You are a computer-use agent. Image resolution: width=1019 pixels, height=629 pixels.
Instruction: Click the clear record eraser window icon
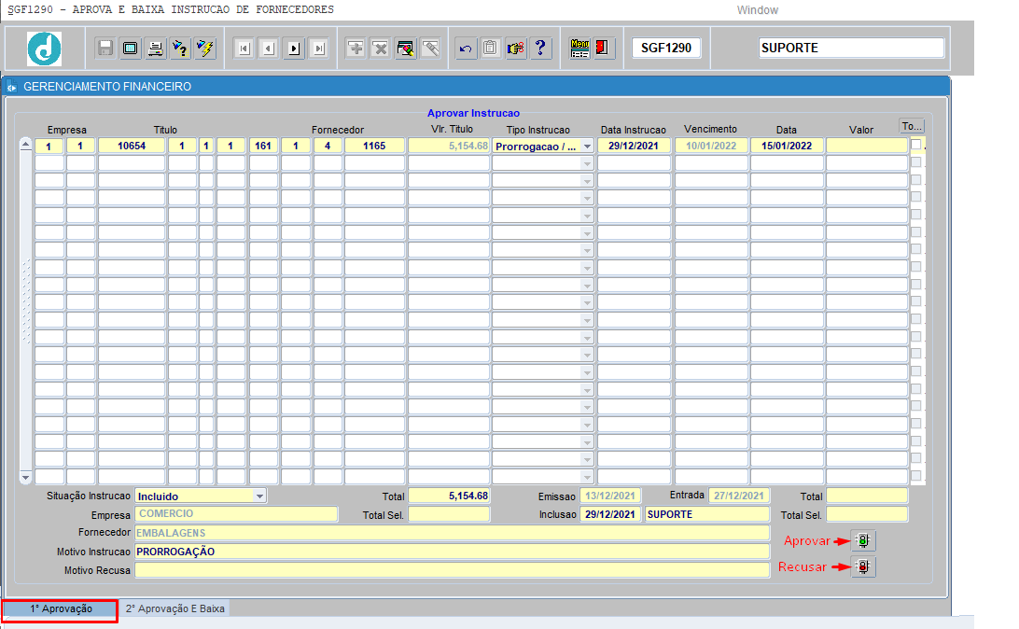coord(406,49)
